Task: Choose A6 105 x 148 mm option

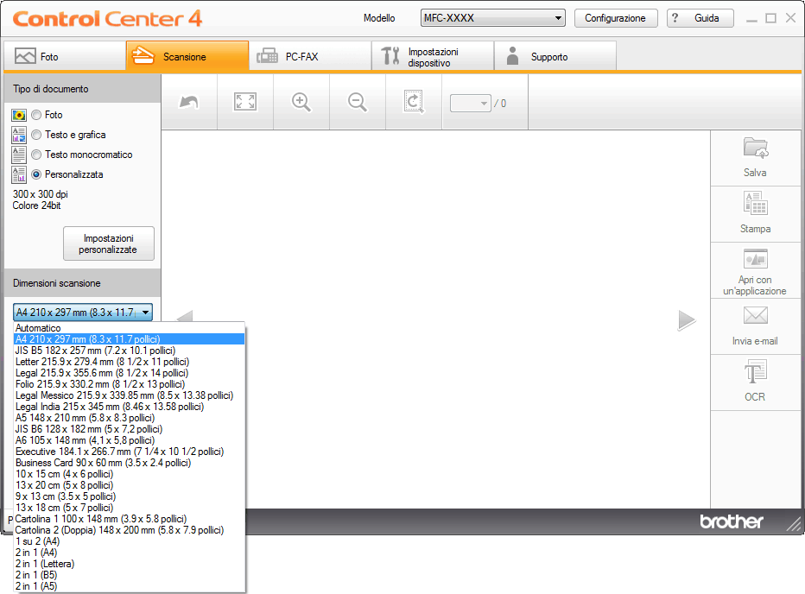Action: [129, 440]
